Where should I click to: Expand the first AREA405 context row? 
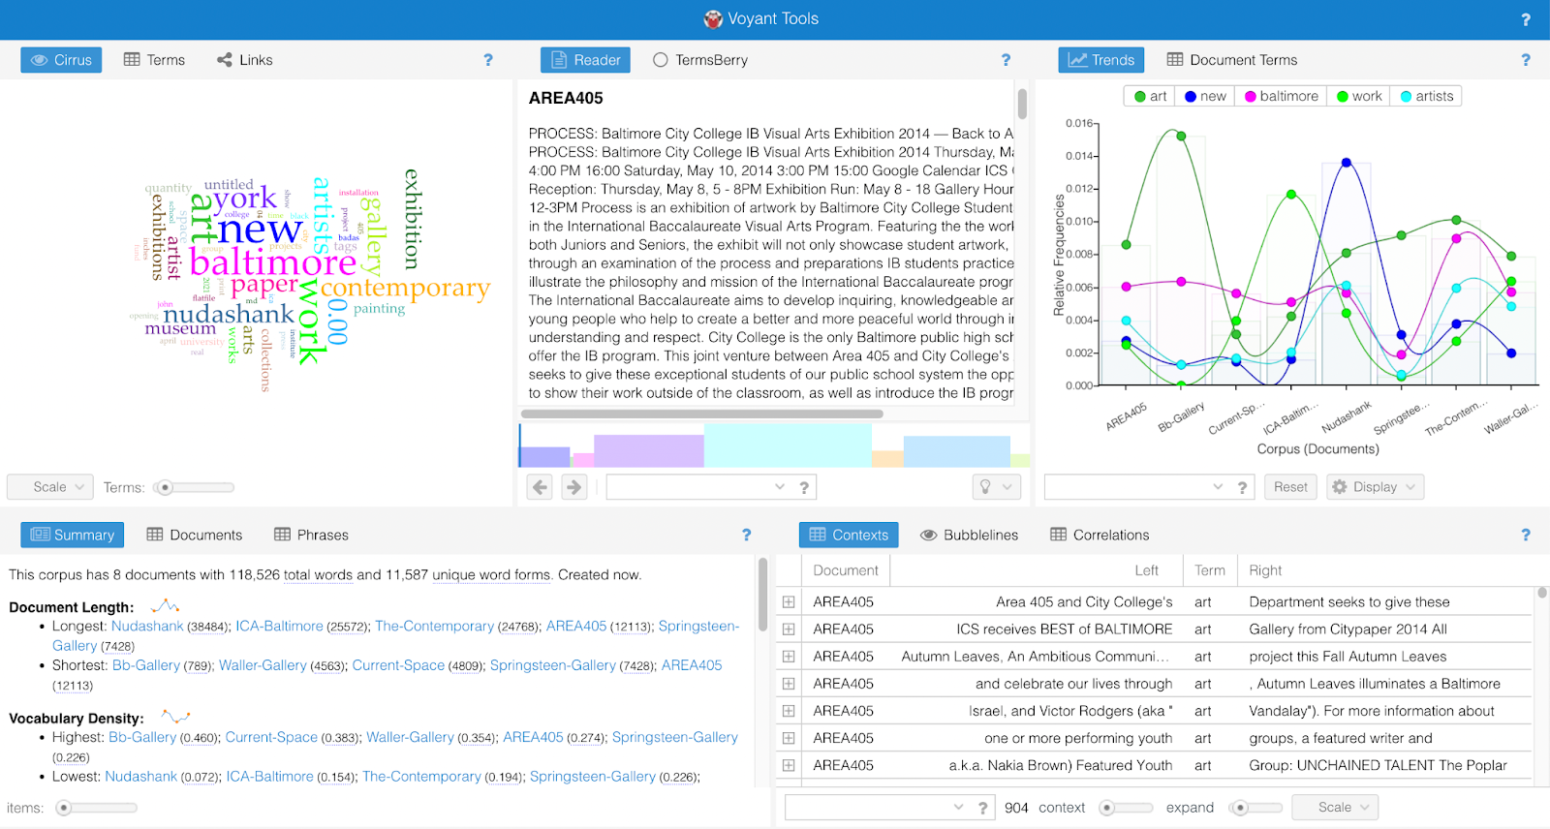pyautogui.click(x=789, y=602)
